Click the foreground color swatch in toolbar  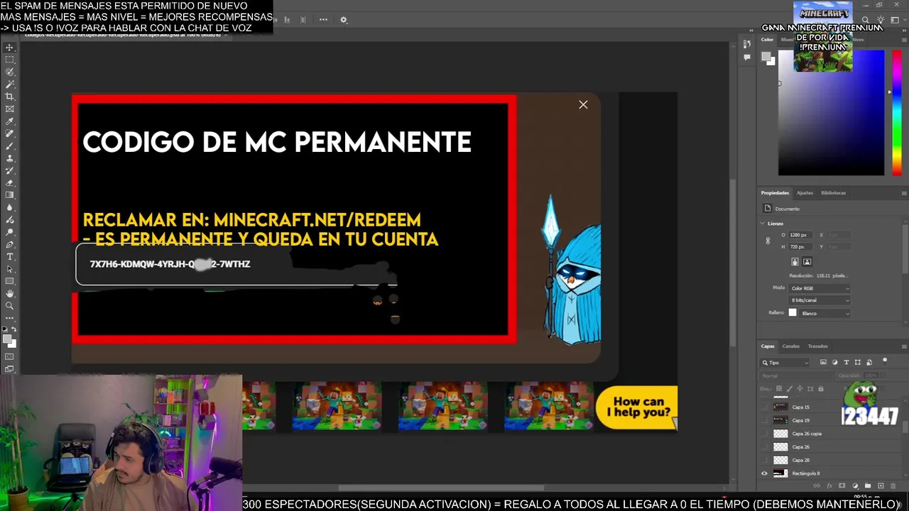[x=8, y=337]
